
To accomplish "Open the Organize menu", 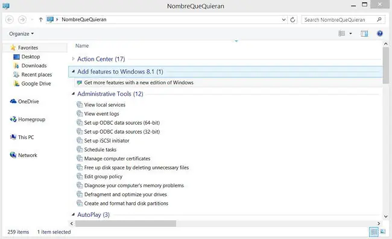I will click(21, 34).
